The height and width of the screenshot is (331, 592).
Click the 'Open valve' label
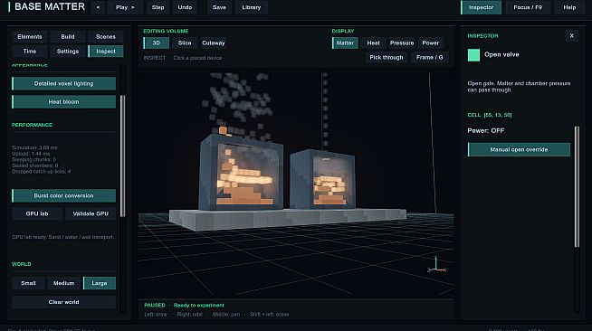click(501, 54)
